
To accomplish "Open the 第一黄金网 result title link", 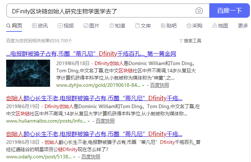I will (91, 54).
